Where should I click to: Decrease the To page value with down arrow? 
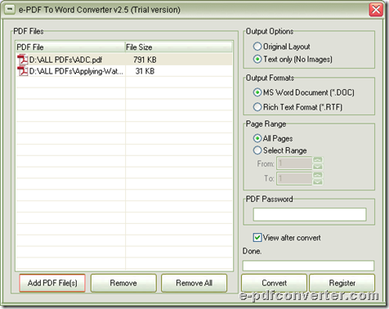pyautogui.click(x=318, y=181)
